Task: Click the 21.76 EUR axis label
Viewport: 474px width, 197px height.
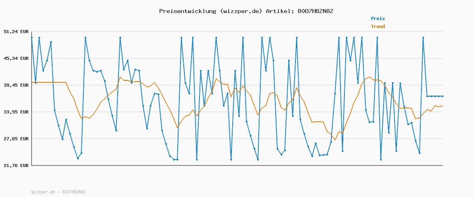Action: (x=16, y=165)
